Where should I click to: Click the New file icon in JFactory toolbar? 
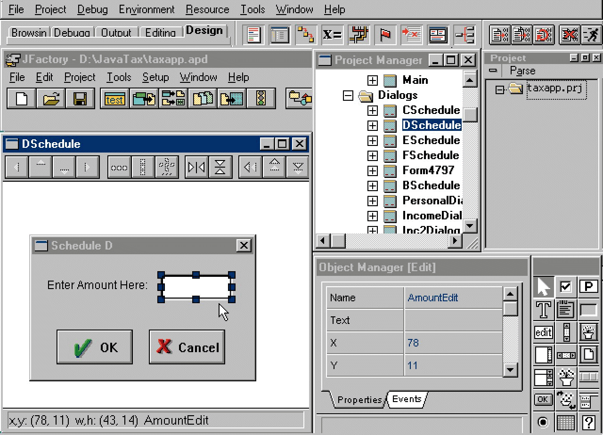coord(22,98)
